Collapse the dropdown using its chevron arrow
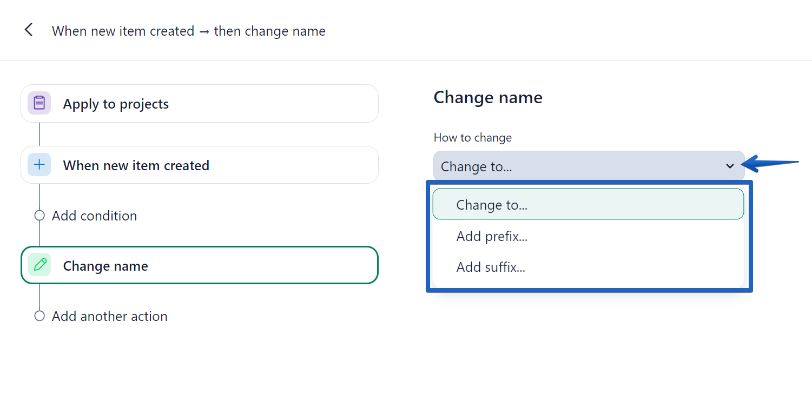Viewport: 812px width, 402px height. [x=730, y=166]
